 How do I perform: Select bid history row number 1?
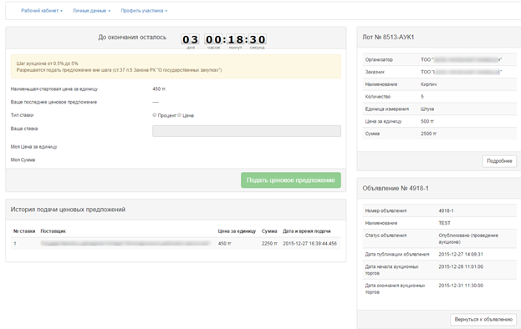[176, 244]
